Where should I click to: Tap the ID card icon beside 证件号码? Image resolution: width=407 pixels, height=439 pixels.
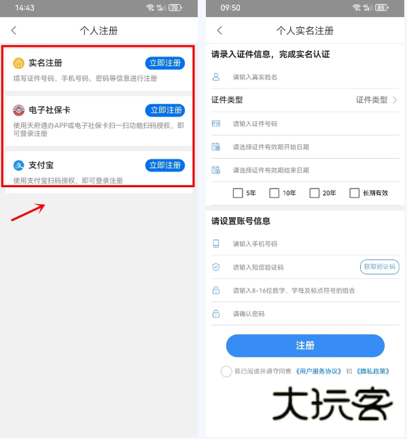[216, 123]
